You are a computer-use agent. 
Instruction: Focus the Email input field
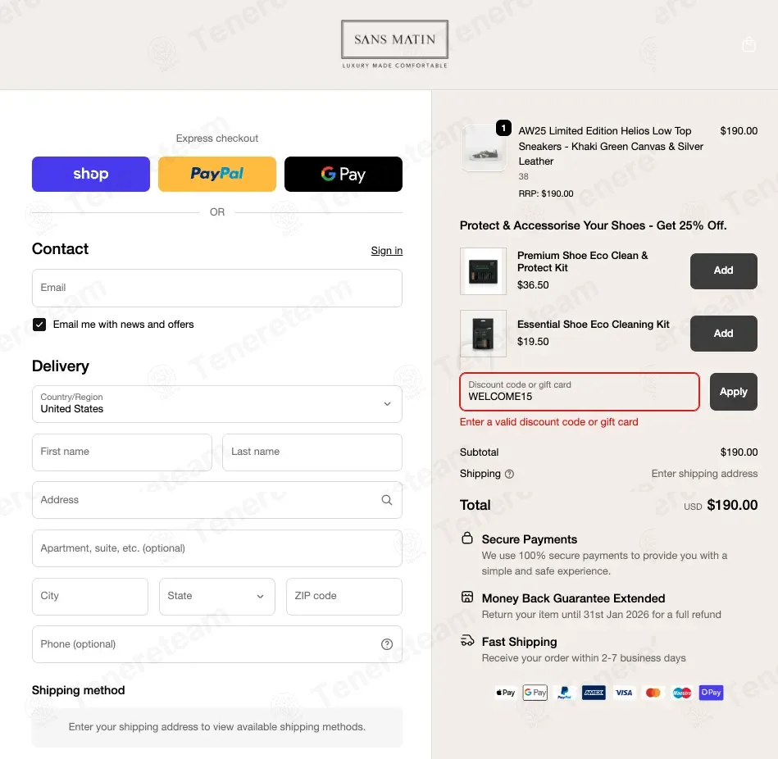(216, 288)
